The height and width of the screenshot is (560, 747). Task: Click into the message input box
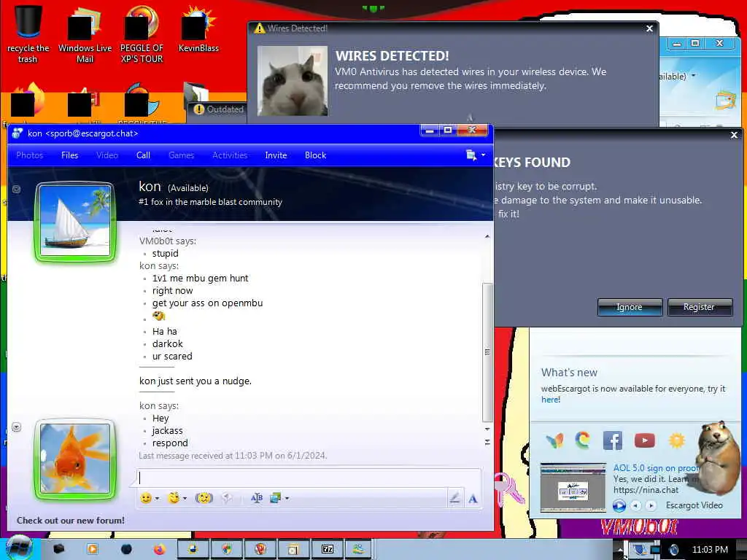(x=309, y=478)
